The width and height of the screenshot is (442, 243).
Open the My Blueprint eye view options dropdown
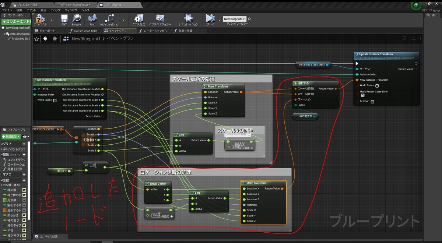[x=25, y=137]
